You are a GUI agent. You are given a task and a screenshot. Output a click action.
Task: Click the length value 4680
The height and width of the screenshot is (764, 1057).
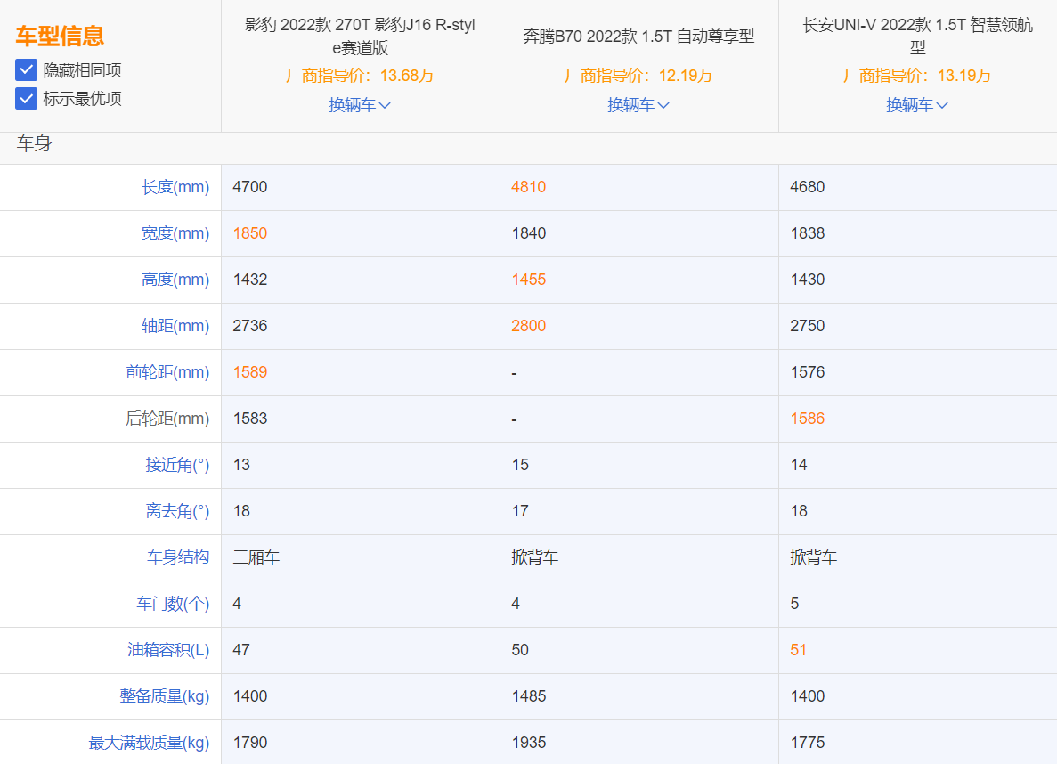pyautogui.click(x=808, y=187)
